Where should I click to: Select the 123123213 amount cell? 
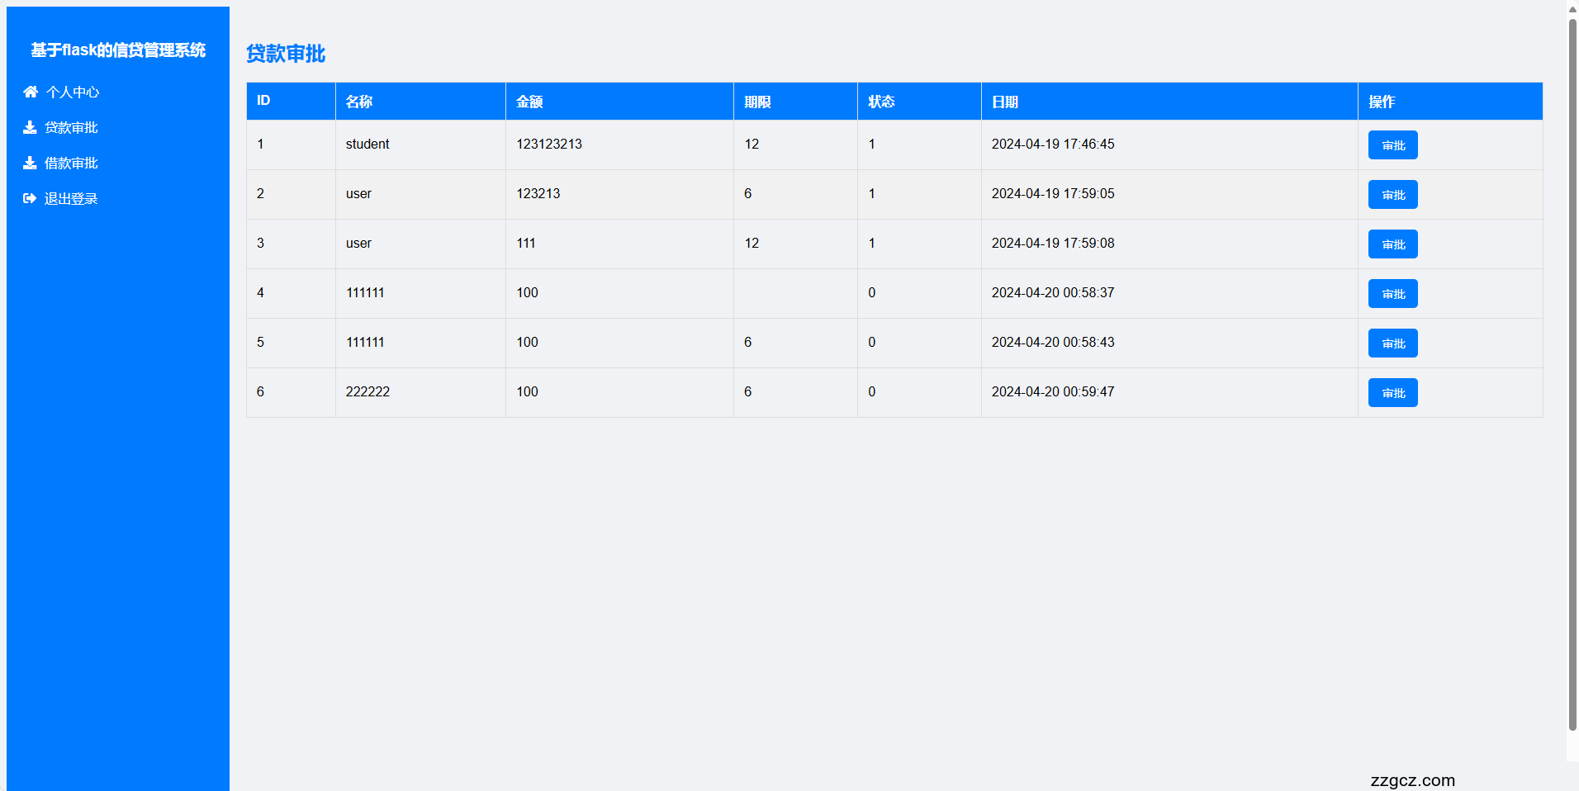(x=549, y=144)
